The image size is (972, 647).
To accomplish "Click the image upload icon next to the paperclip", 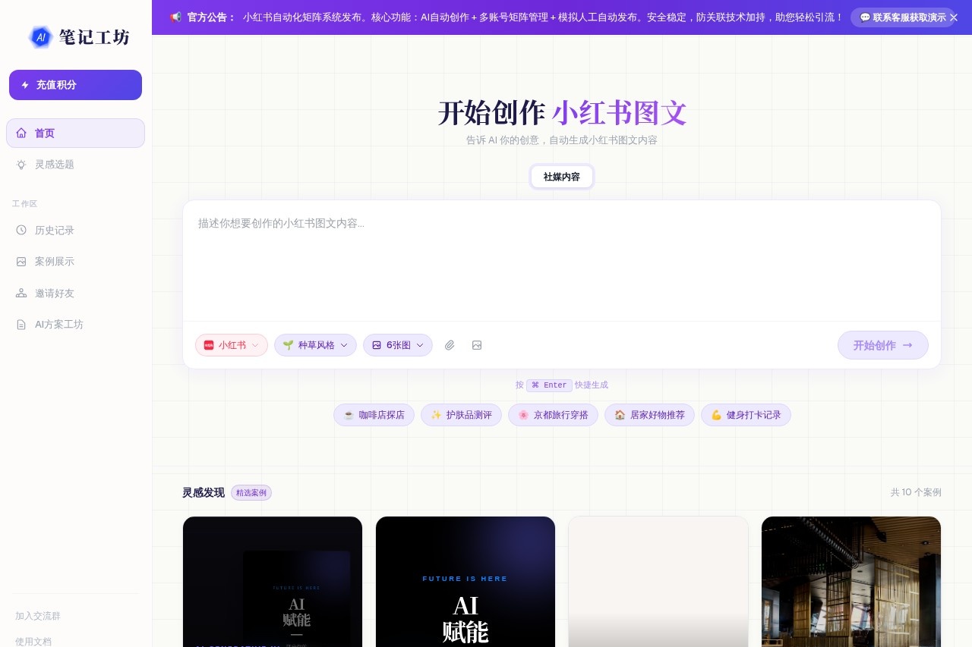I will click(x=477, y=345).
